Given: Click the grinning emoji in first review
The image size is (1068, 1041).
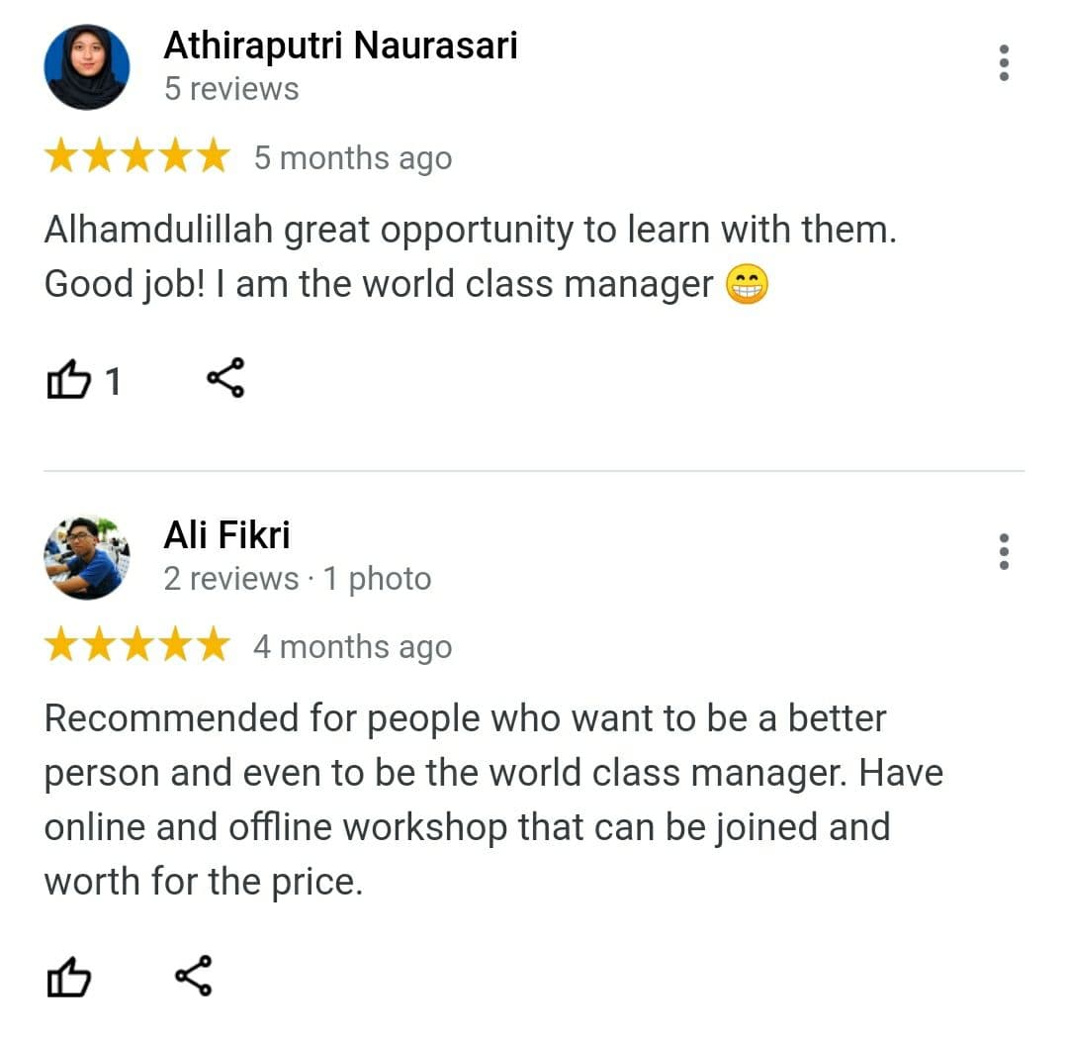Looking at the screenshot, I should tap(747, 284).
